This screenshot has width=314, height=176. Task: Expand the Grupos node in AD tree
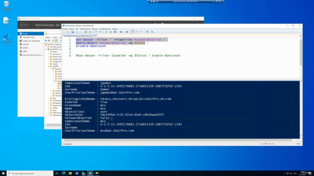(x=49, y=64)
